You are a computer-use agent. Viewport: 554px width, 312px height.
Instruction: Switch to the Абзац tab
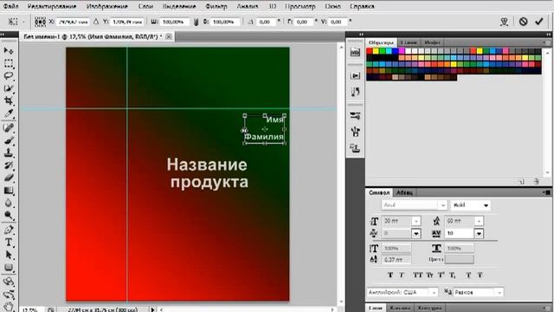point(404,192)
